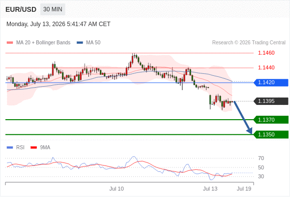Click the RSI legend blue swatch
Viewport: 290px width, 197px height.
point(10,148)
